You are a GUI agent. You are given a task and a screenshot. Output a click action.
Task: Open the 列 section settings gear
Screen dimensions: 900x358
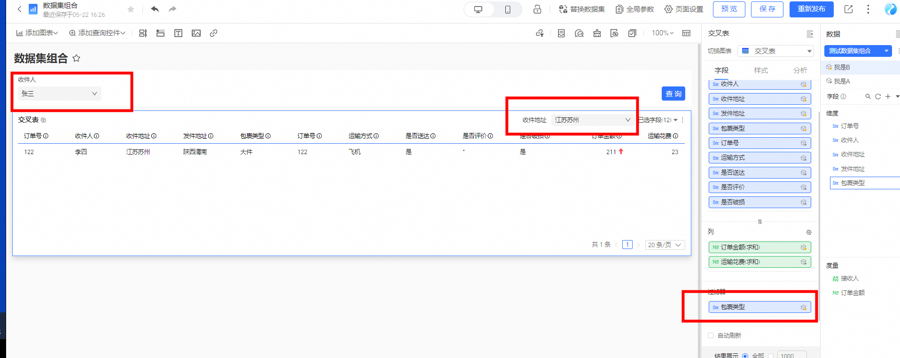coord(809,232)
